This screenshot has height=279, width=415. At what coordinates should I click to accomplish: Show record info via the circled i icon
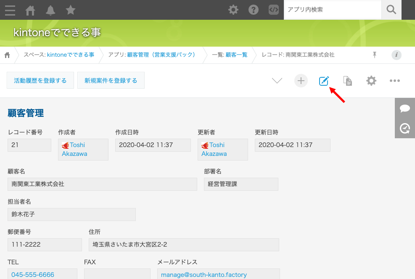click(396, 55)
